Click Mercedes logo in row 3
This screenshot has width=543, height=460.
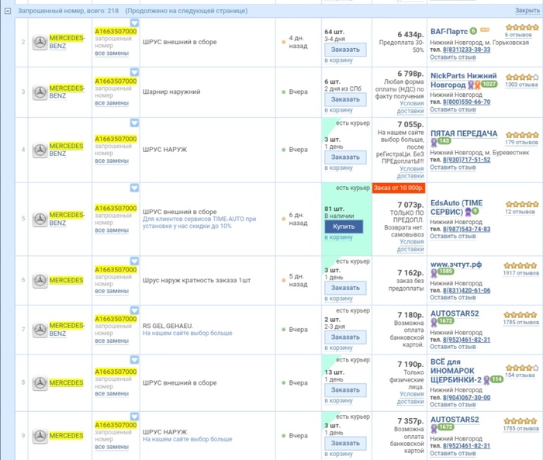[40, 92]
